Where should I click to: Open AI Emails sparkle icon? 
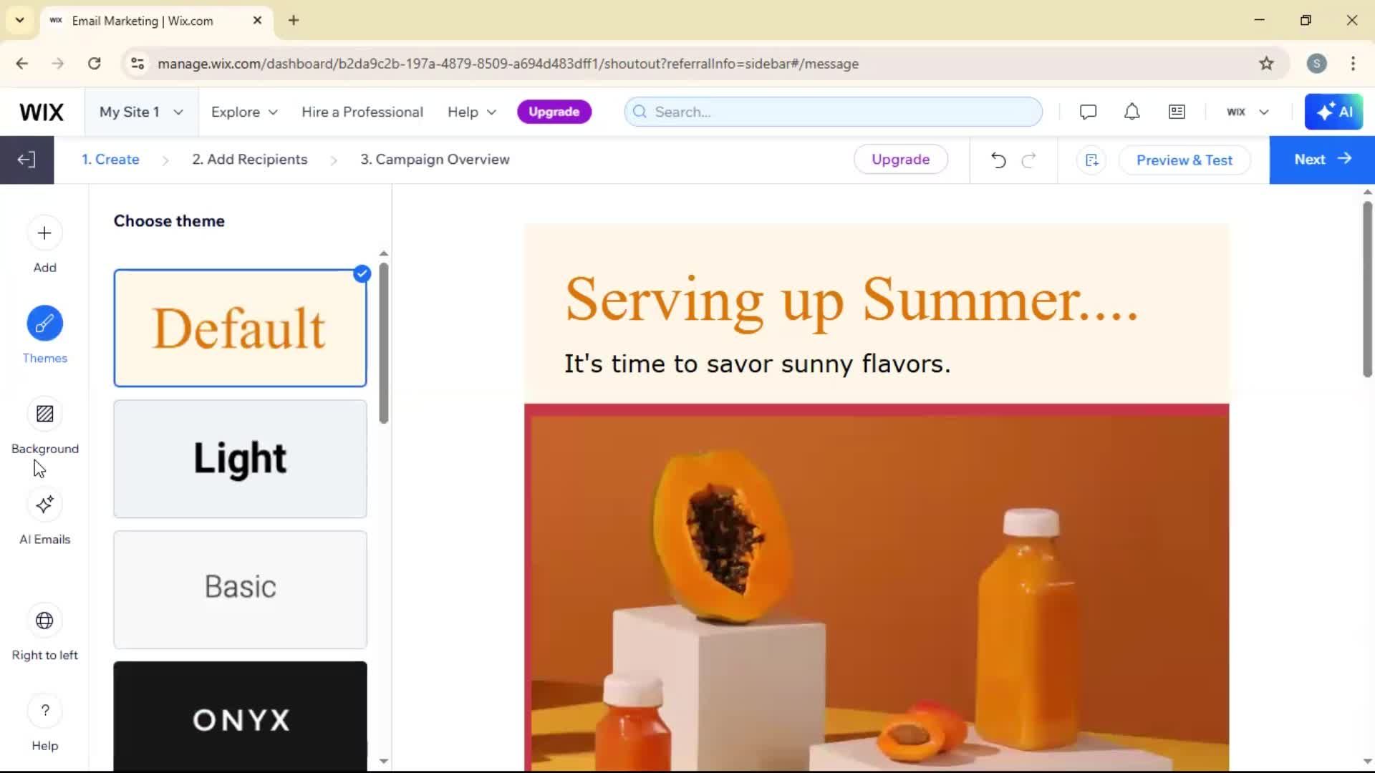point(44,505)
